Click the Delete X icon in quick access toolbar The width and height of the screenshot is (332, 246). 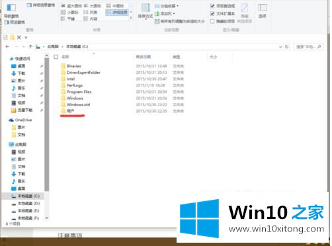19,38
